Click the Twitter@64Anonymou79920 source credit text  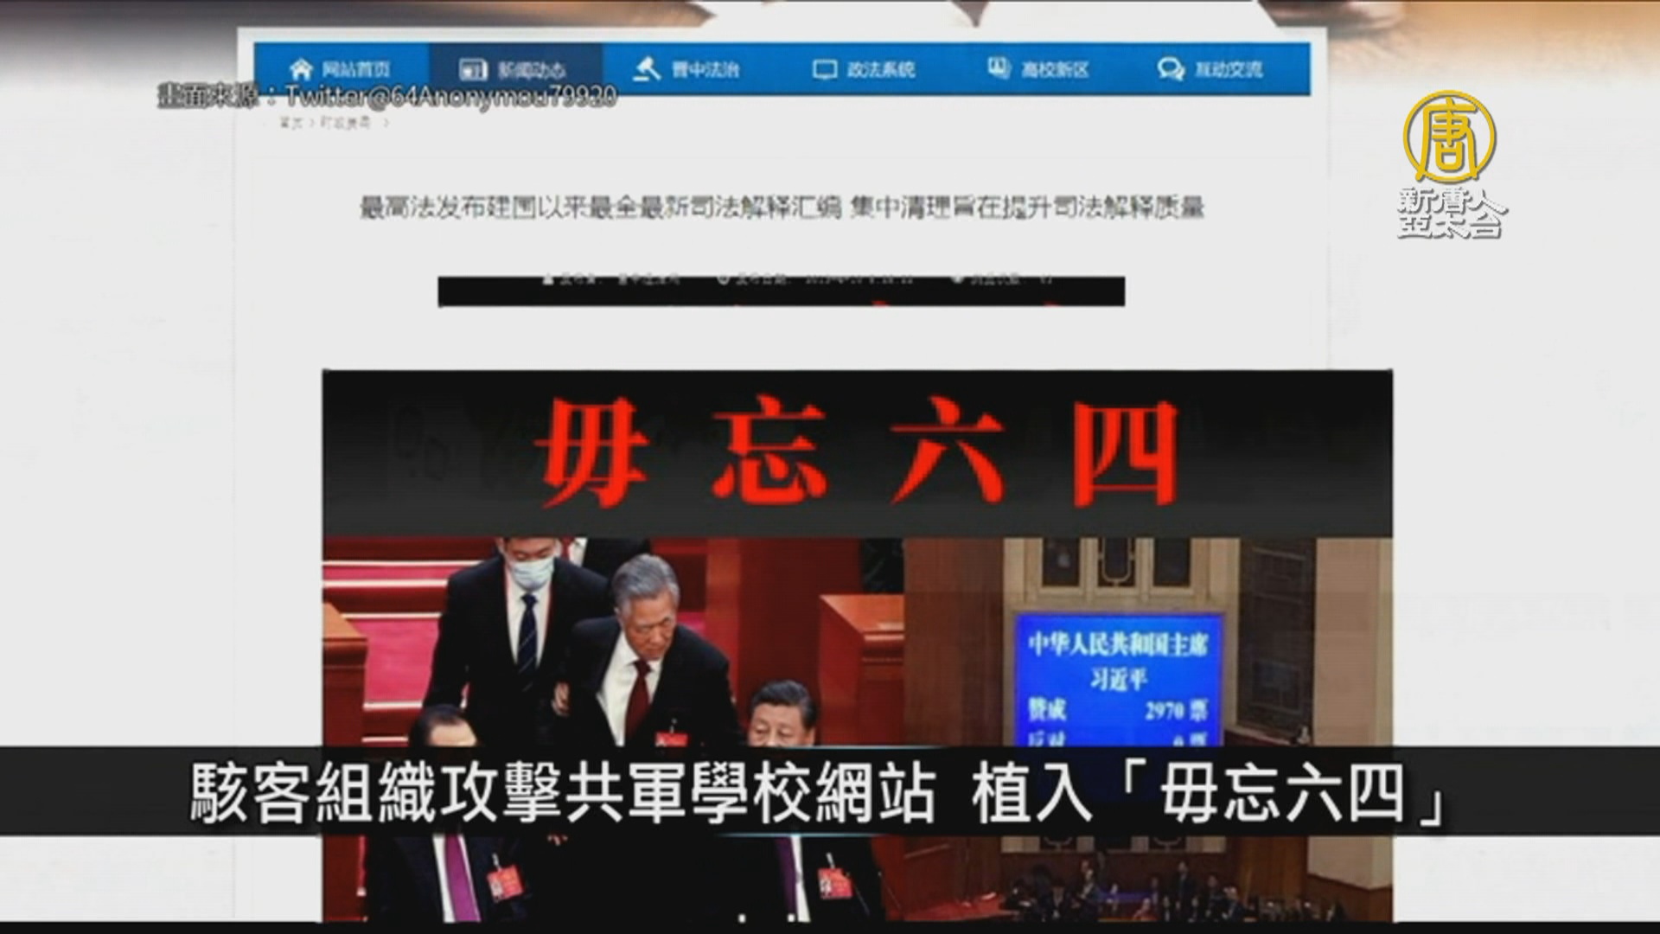(450, 96)
